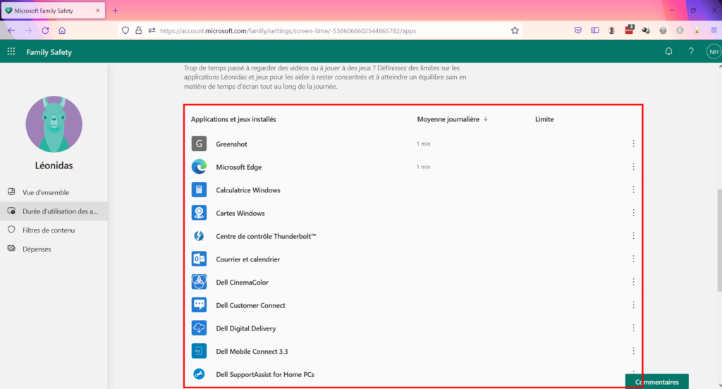Open more options for Dell Customer Connect
This screenshot has height=389, width=722.
click(x=633, y=304)
